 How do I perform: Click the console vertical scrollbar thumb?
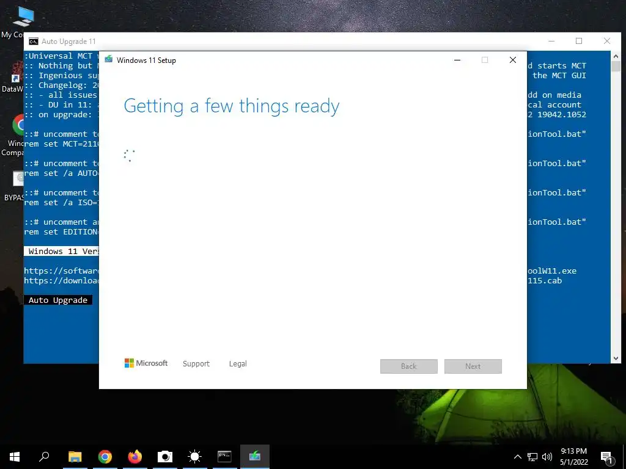pos(616,66)
